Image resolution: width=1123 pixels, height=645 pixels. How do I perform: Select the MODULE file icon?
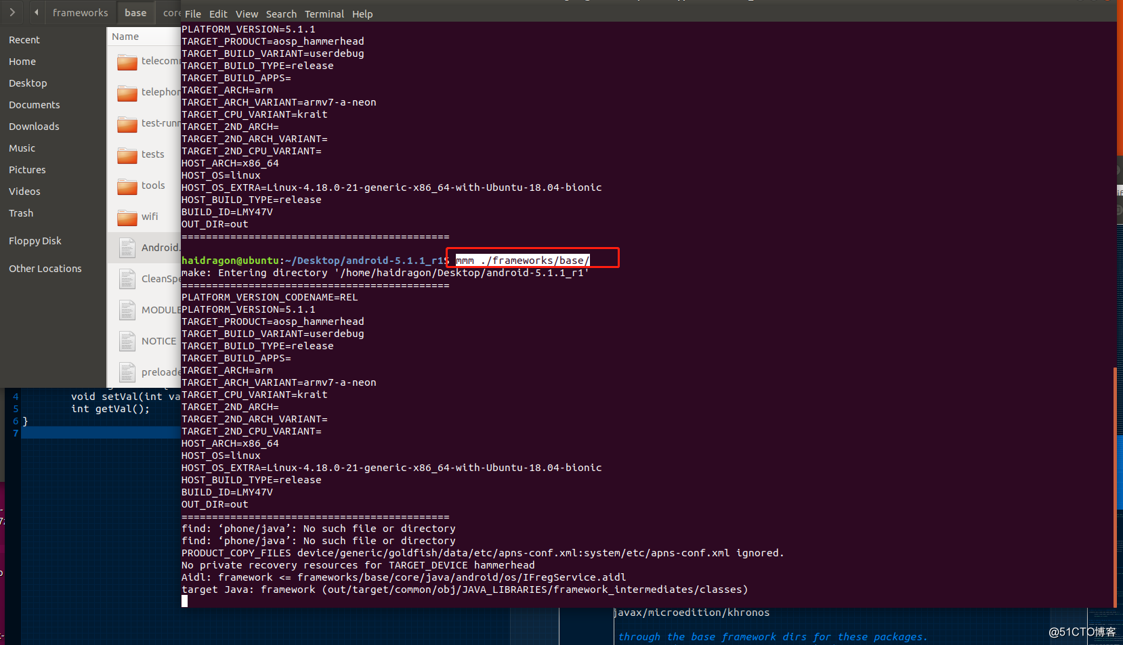(x=127, y=310)
